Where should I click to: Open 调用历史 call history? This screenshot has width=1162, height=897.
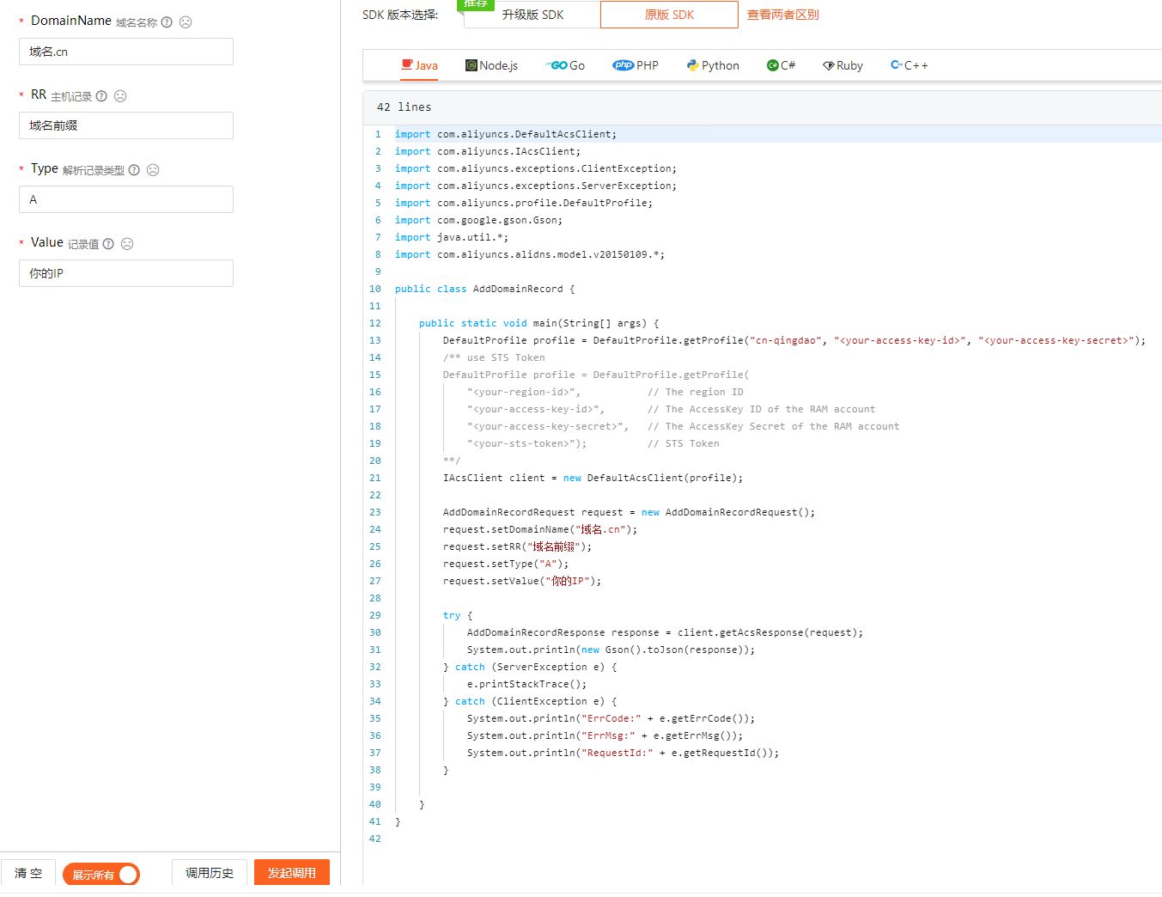[210, 873]
